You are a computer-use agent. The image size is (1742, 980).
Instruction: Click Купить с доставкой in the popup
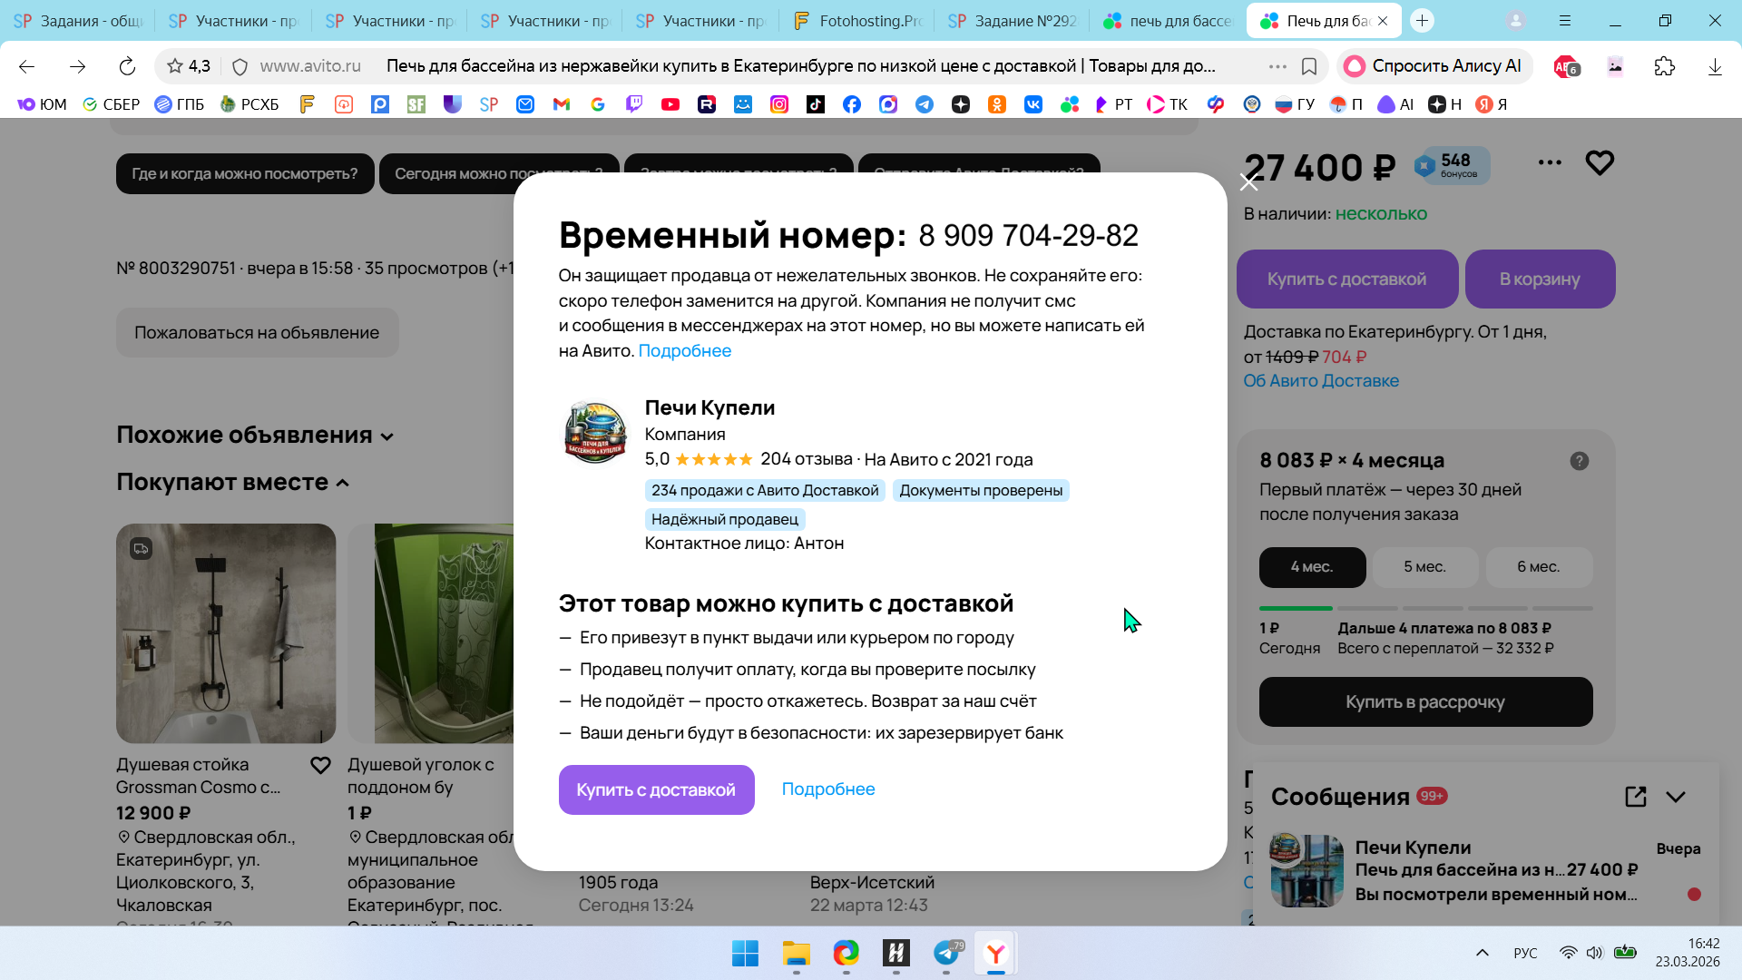coord(656,789)
